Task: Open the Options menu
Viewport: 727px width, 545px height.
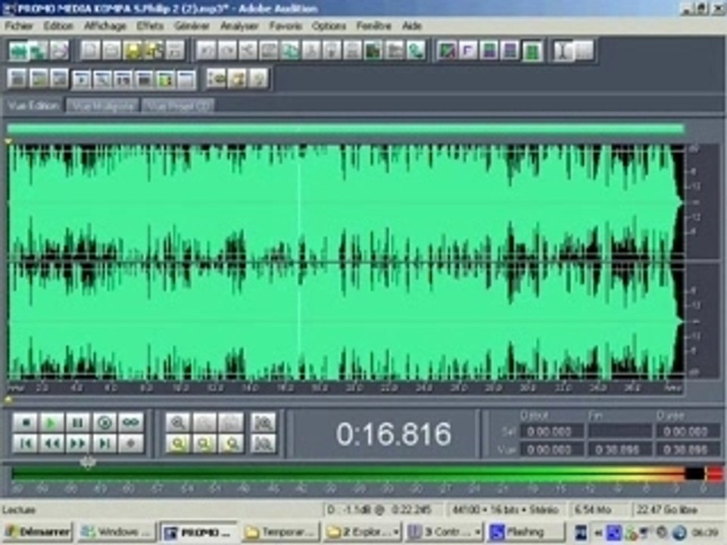Action: [329, 26]
